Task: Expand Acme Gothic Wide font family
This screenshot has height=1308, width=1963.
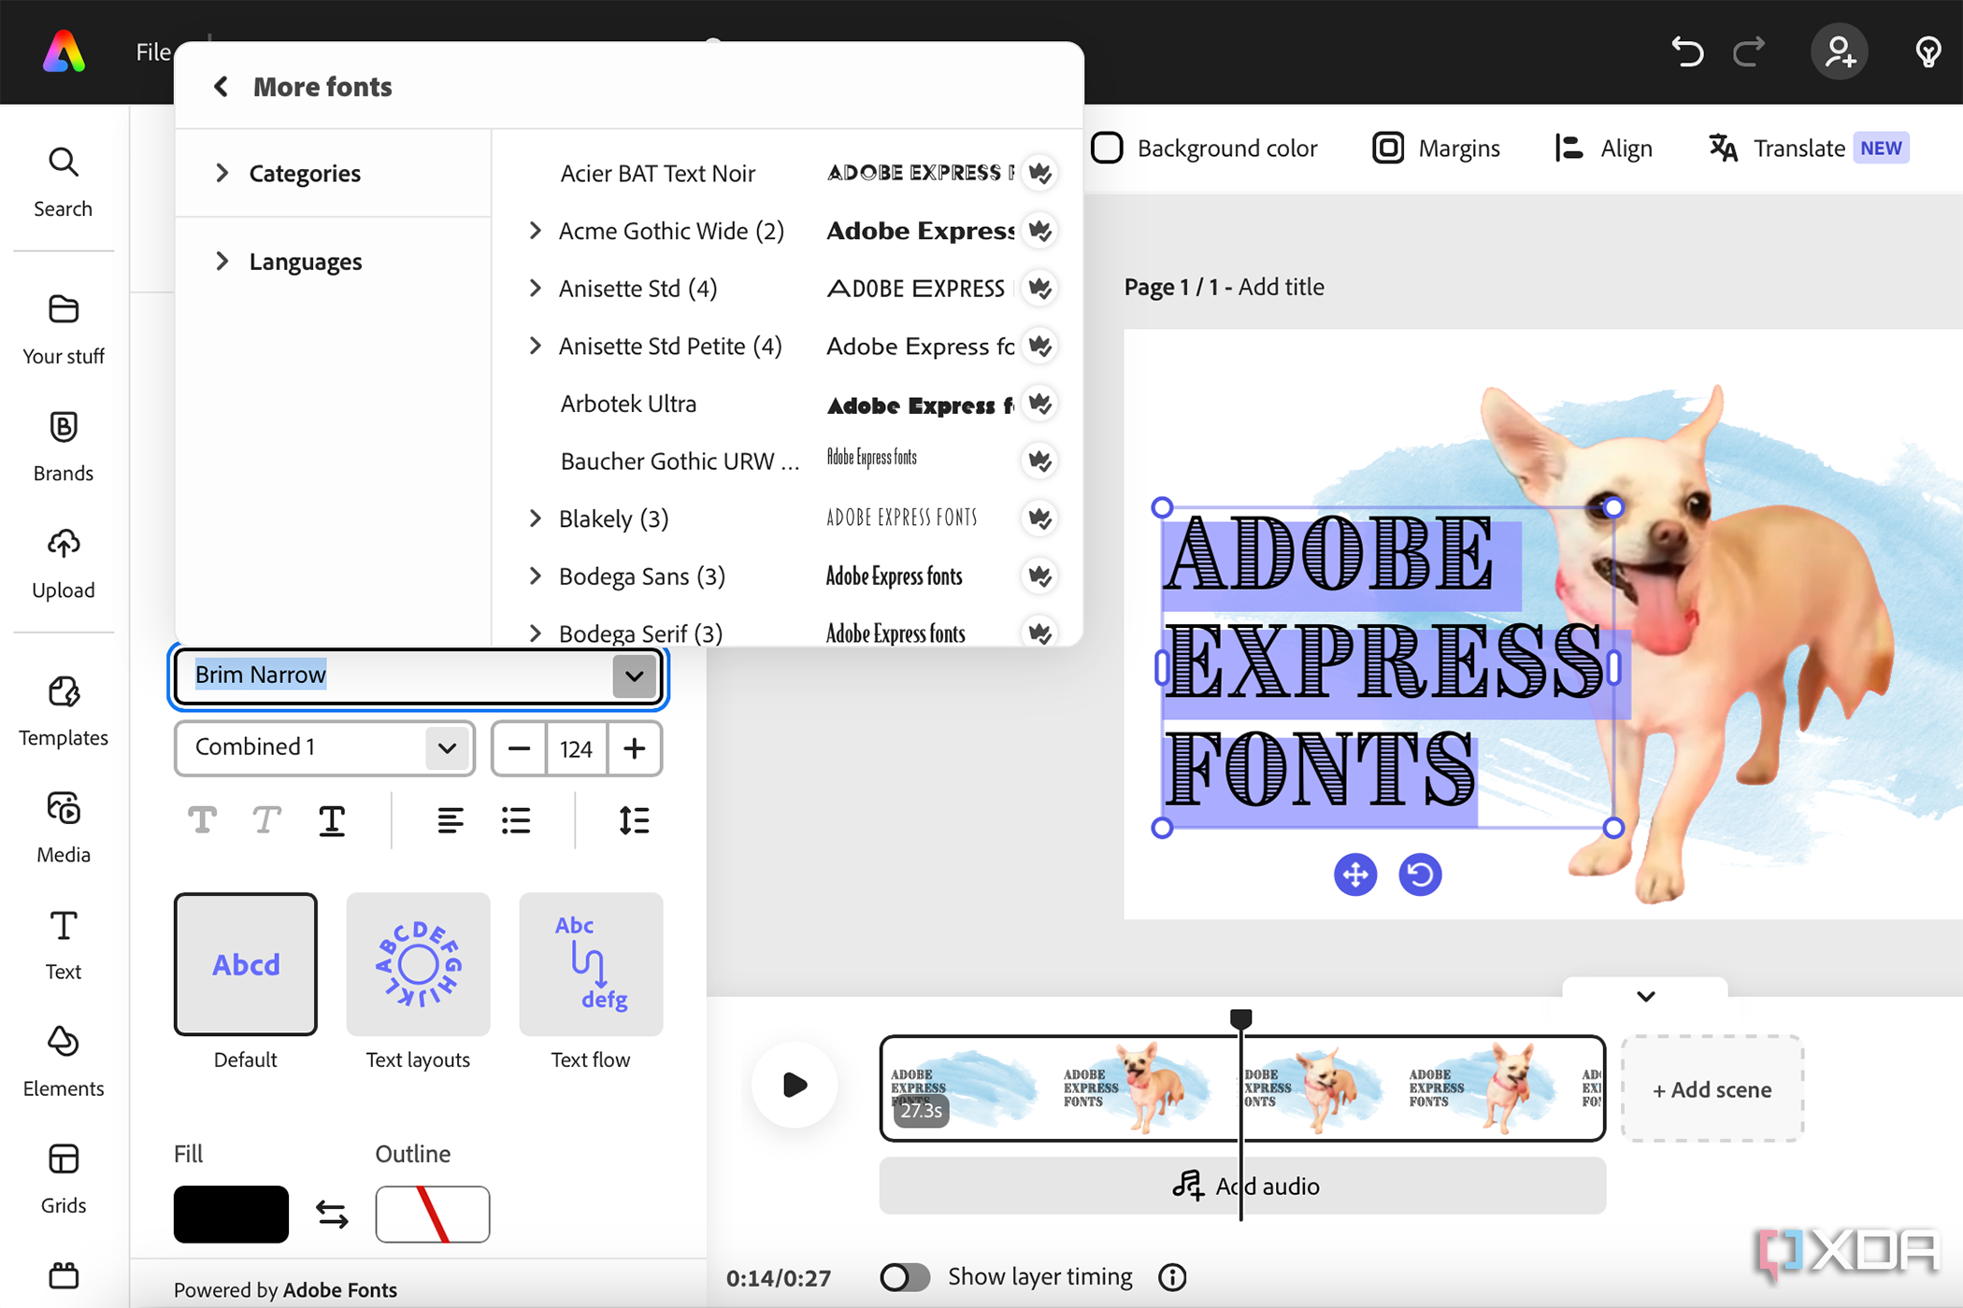Action: point(536,231)
